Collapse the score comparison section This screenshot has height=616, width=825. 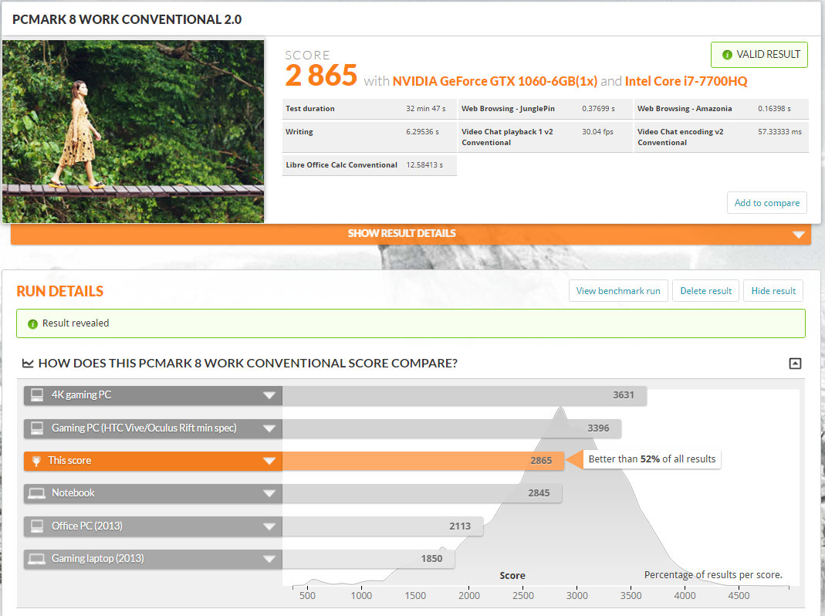click(795, 364)
